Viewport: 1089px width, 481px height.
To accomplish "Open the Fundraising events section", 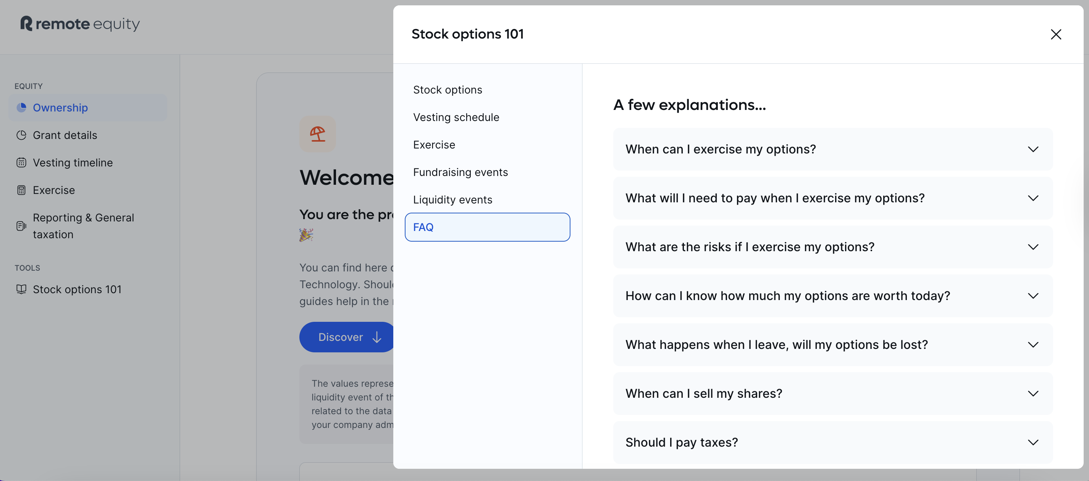I will tap(487, 172).
